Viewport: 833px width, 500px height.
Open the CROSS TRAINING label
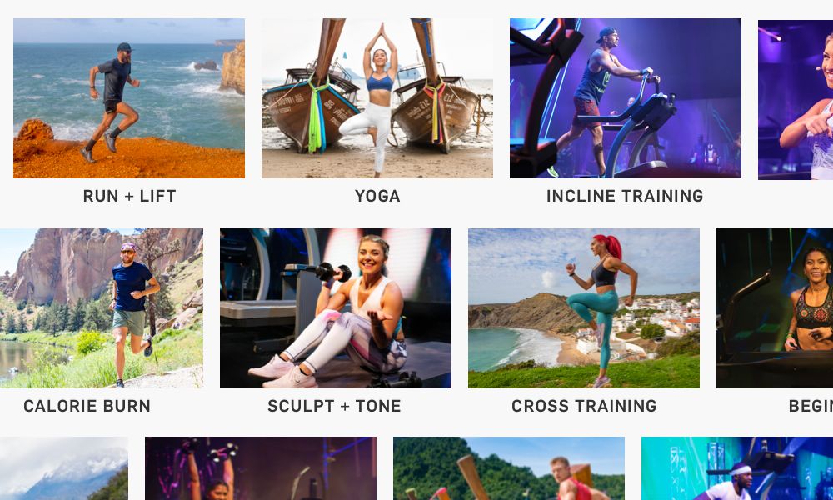point(584,406)
